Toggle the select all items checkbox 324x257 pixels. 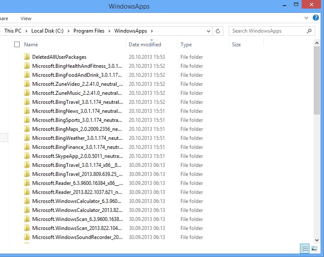[x=17, y=44]
